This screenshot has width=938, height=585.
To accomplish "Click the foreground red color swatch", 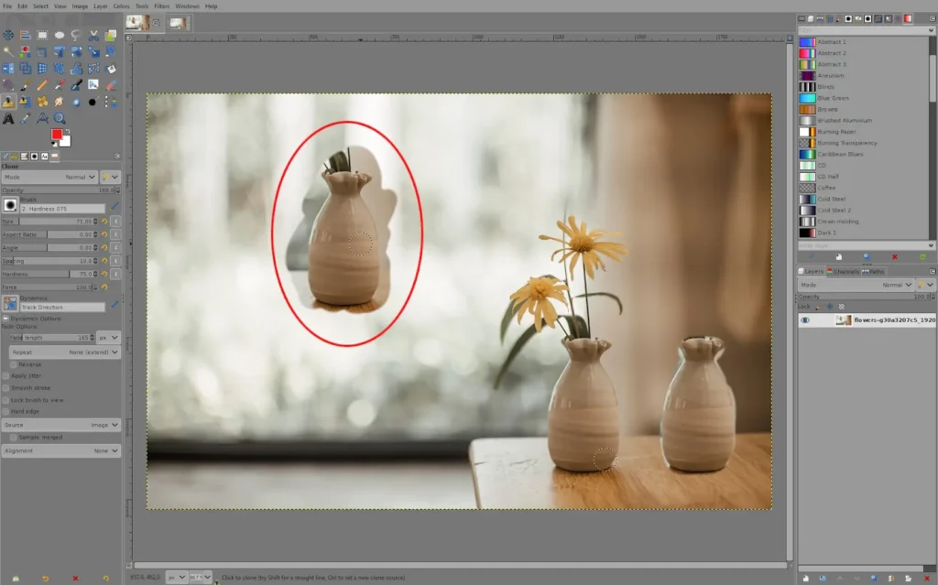I will pyautogui.click(x=56, y=134).
